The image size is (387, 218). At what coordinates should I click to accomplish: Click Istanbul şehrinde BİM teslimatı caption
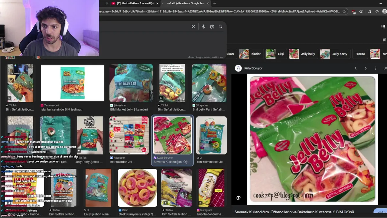click(61, 110)
